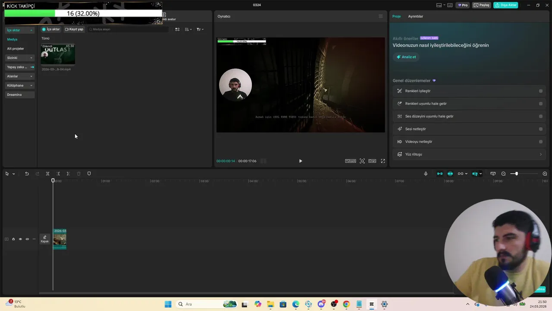Viewport: 552px width, 311px height.
Task: Select Alt projeler in the sidebar
Action: tap(16, 49)
